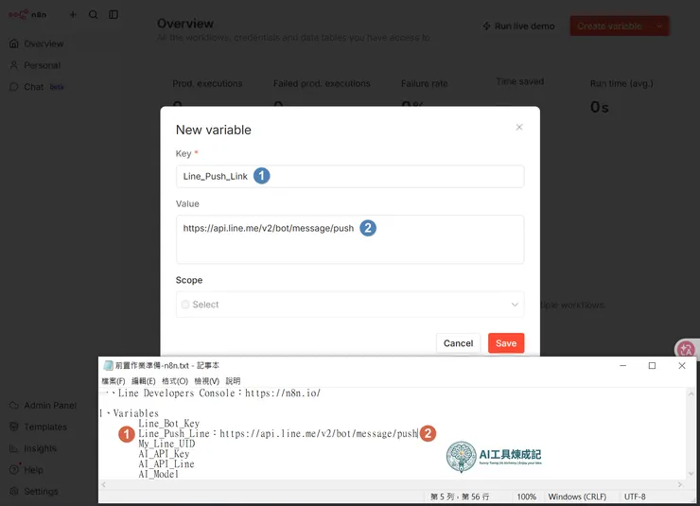This screenshot has width=700, height=506.
Task: Open Help in the sidebar
Action: coord(26,469)
